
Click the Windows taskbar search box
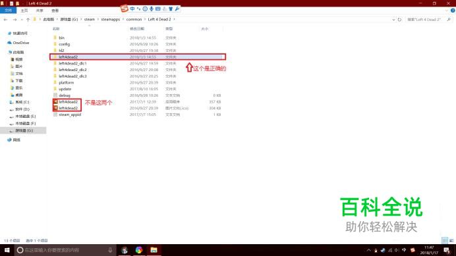tap(65, 250)
